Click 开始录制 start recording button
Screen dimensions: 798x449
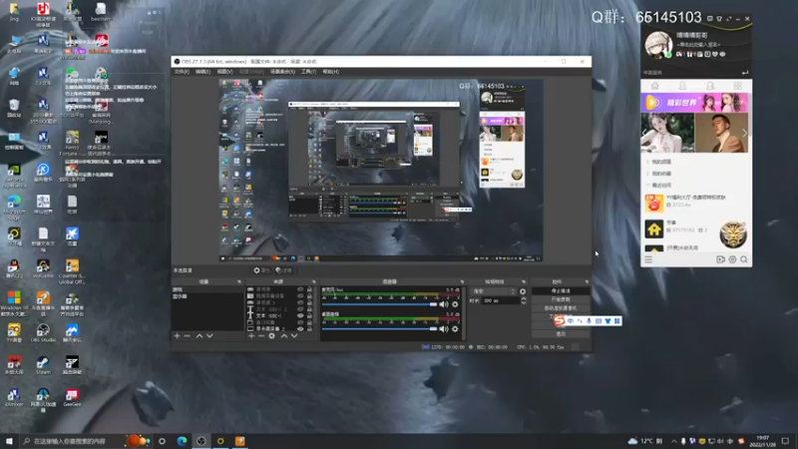click(561, 300)
